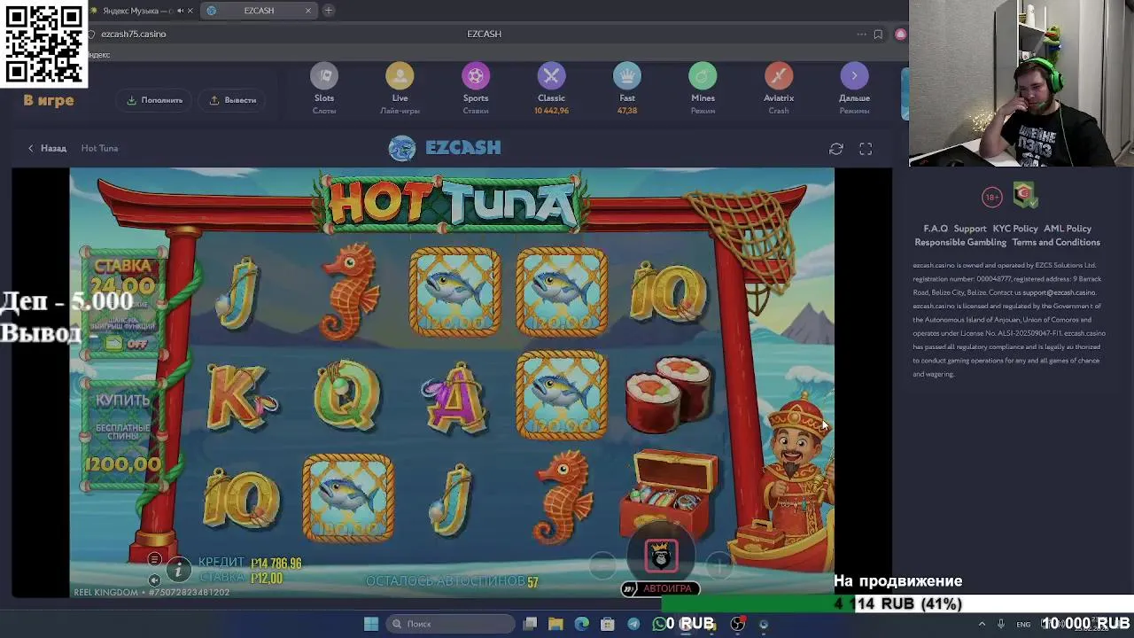Close the Яндекс Музыка tab
The height and width of the screenshot is (638, 1134).
[x=190, y=11]
